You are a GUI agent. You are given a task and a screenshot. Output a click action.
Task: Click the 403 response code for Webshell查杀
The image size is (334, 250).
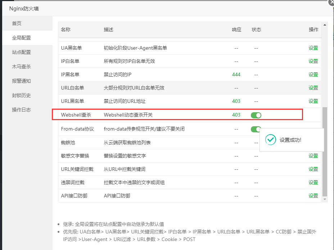click(236, 115)
